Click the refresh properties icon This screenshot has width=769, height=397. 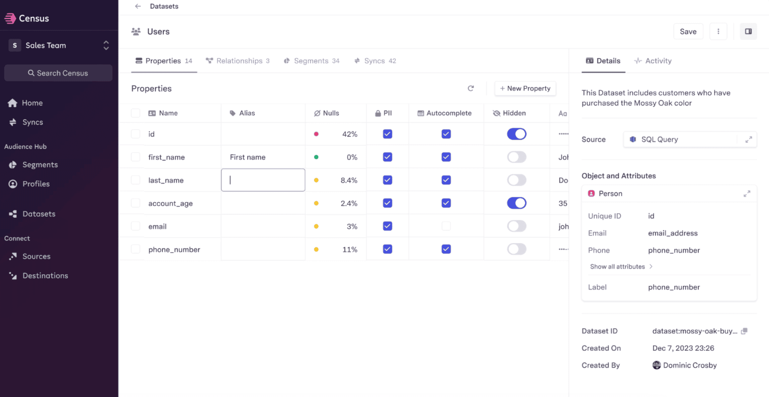point(471,89)
